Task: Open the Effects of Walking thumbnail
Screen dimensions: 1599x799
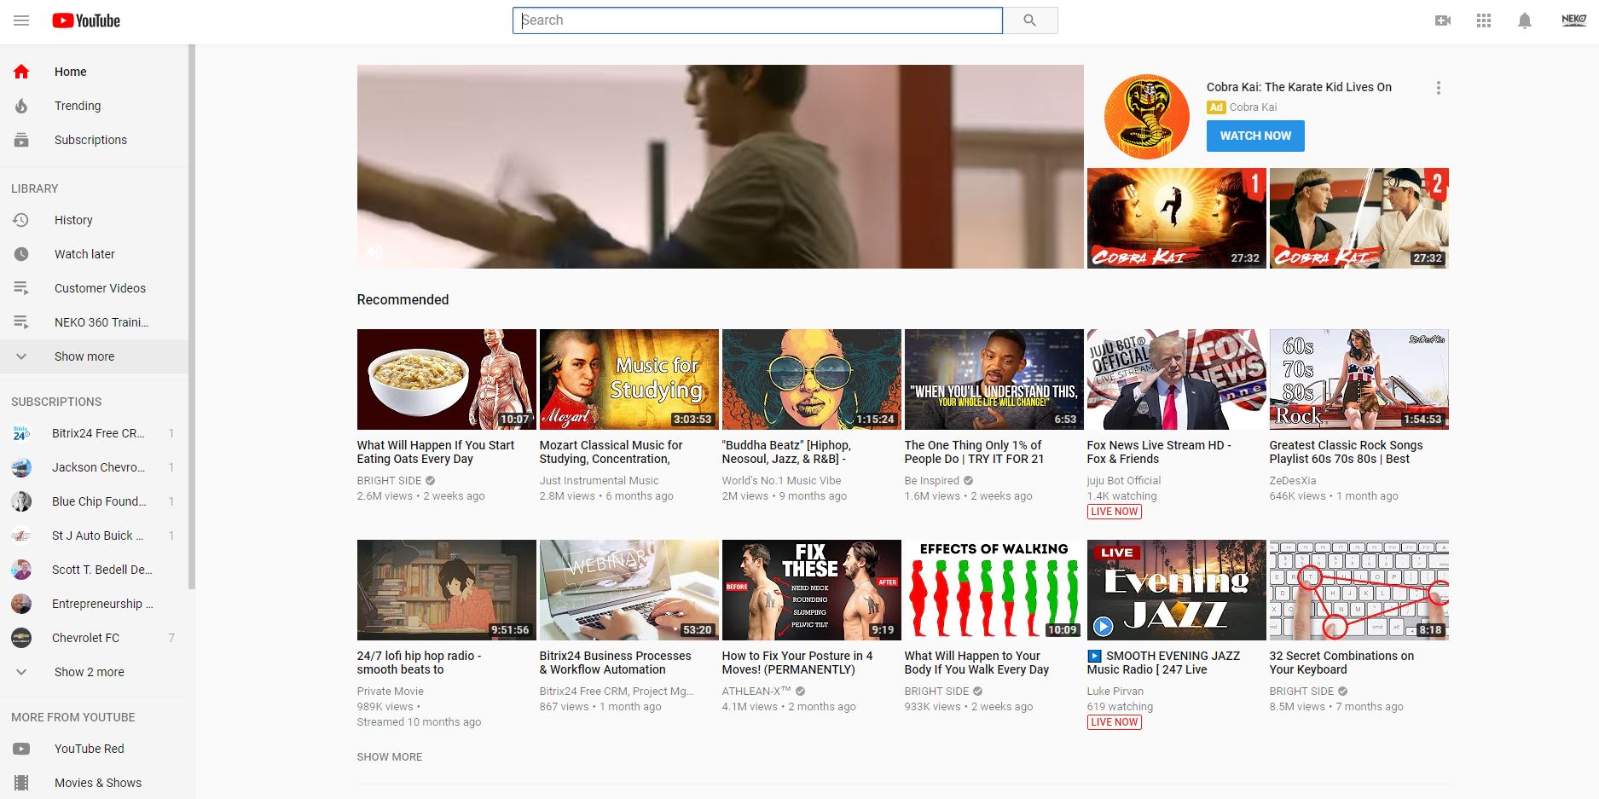Action: pyautogui.click(x=994, y=590)
